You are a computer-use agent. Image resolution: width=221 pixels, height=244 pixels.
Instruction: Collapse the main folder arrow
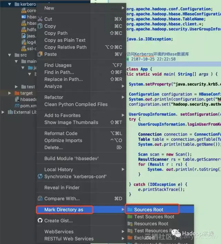click(16, 61)
